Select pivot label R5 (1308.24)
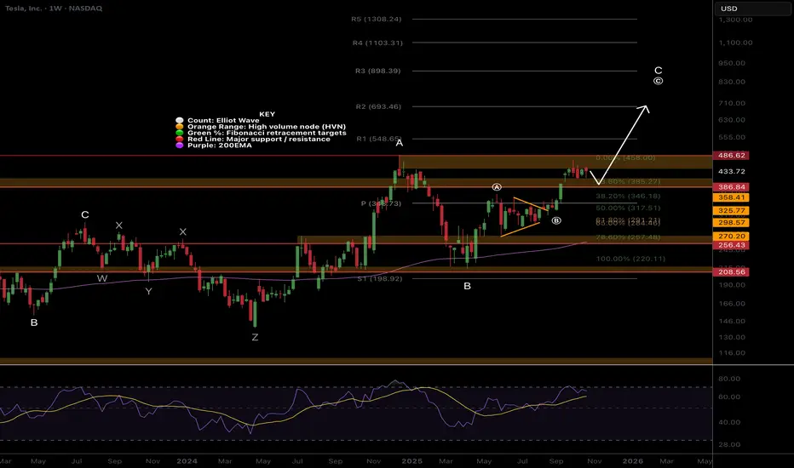Screen dimensions: 794x468 (x=377, y=20)
